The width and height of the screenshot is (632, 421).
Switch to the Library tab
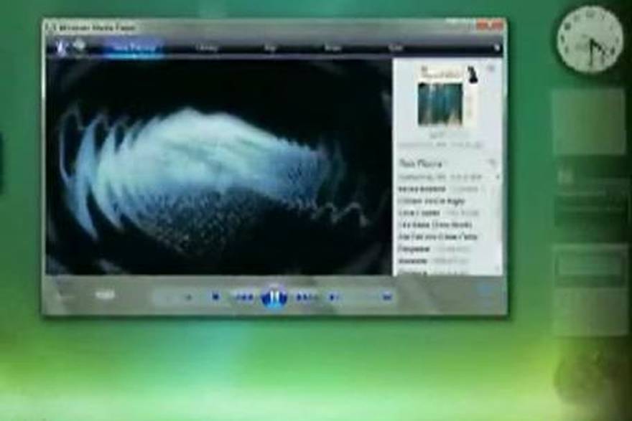[208, 48]
